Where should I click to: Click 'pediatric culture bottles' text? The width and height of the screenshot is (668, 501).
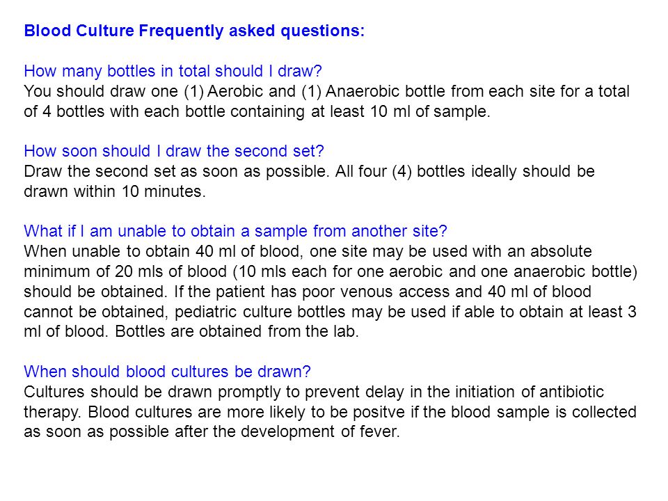260,312
